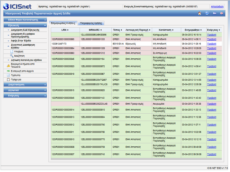The width and height of the screenshot is (230, 172).
Task: Switch language to Greek flag
Action: (x=214, y=13)
